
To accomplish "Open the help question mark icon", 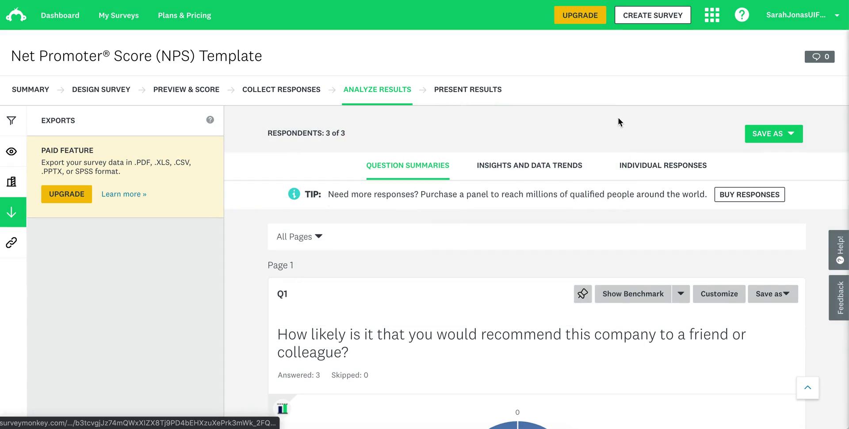I will coord(742,15).
